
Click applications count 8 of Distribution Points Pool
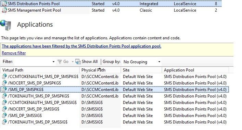coord(216,4)
